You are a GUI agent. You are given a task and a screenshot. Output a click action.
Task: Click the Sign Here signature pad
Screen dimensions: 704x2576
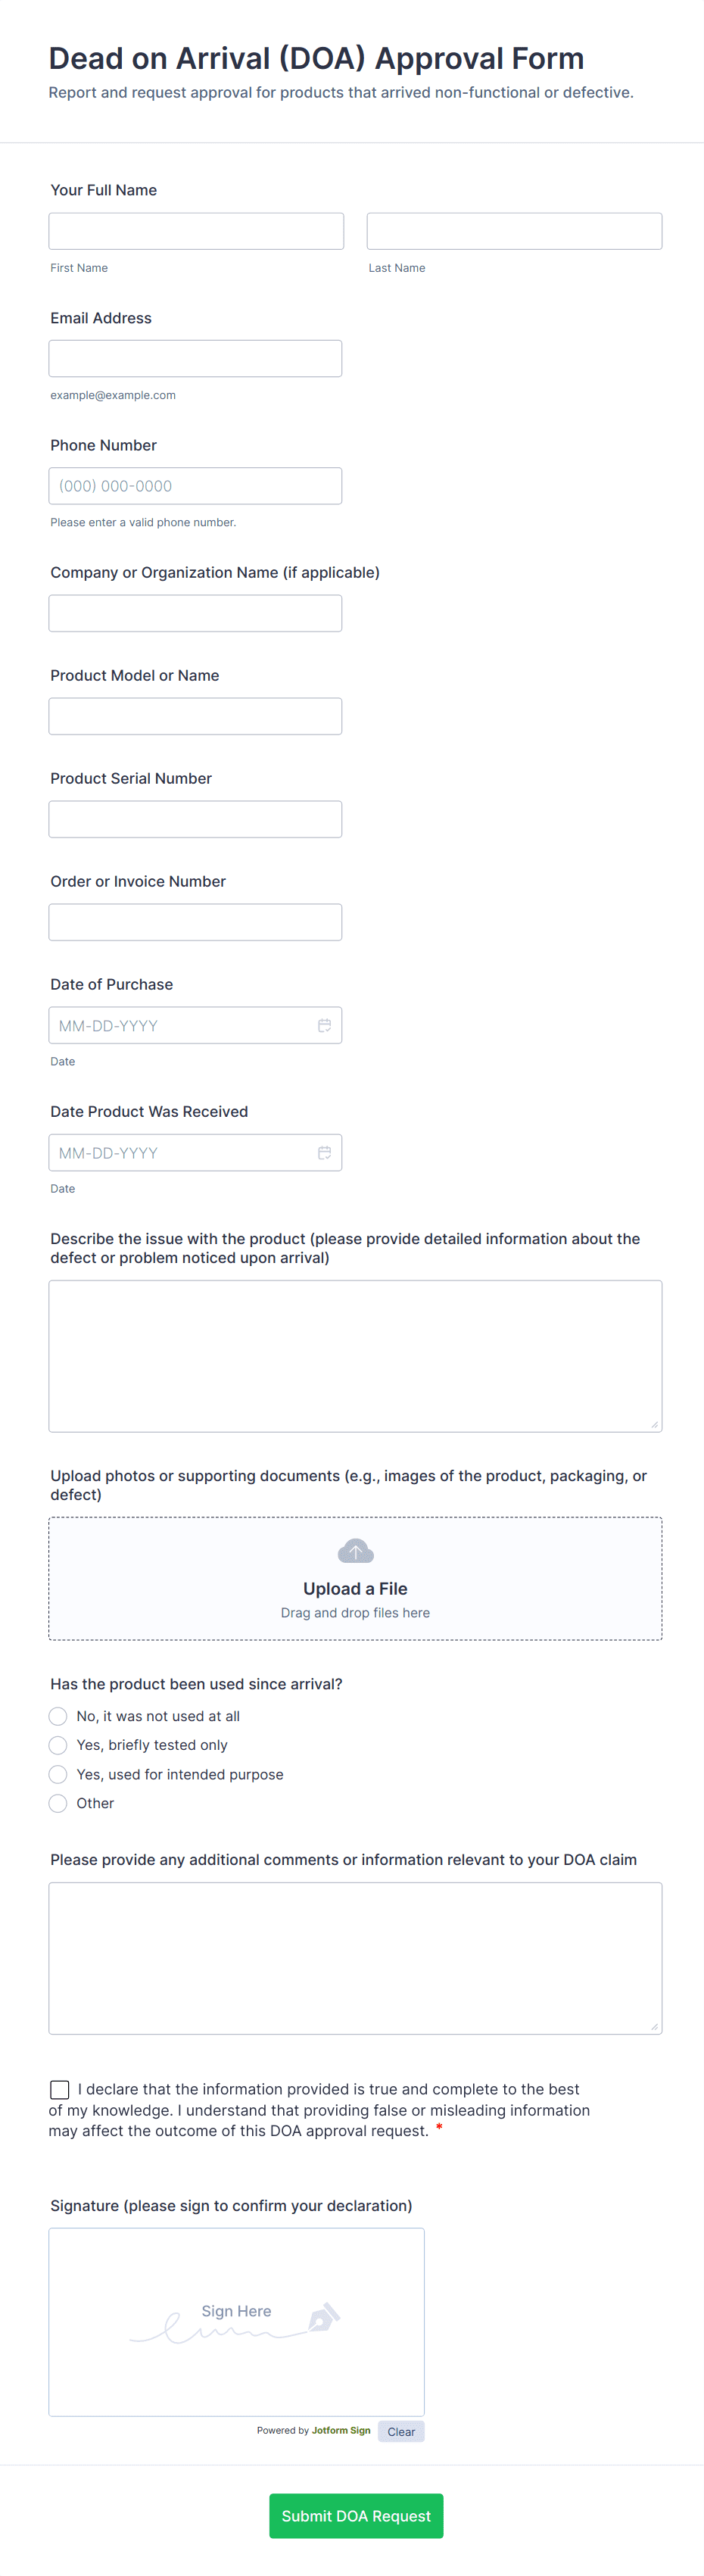click(236, 2322)
